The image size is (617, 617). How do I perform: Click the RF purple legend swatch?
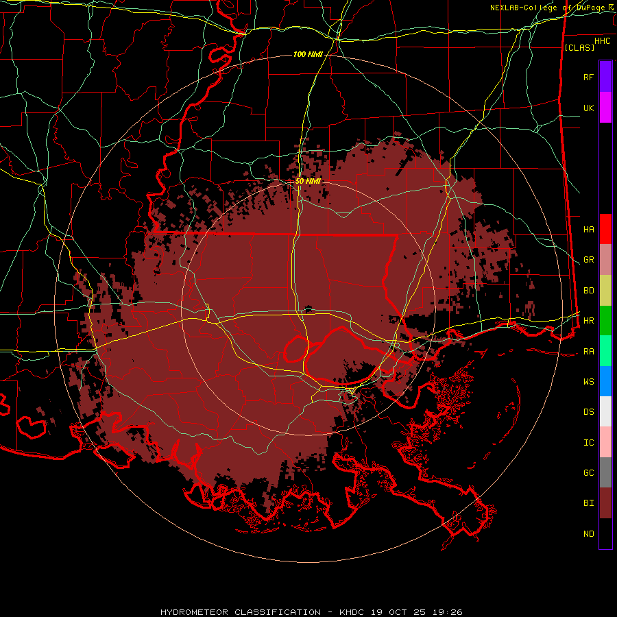605,77
